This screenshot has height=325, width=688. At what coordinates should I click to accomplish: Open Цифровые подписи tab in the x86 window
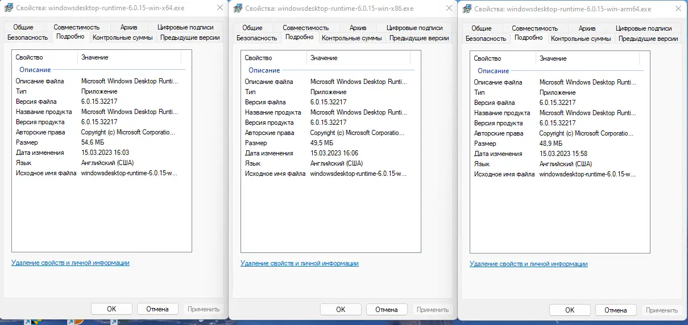click(x=415, y=28)
